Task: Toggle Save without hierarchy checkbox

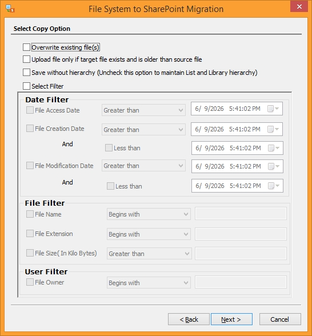Action: 26,73
